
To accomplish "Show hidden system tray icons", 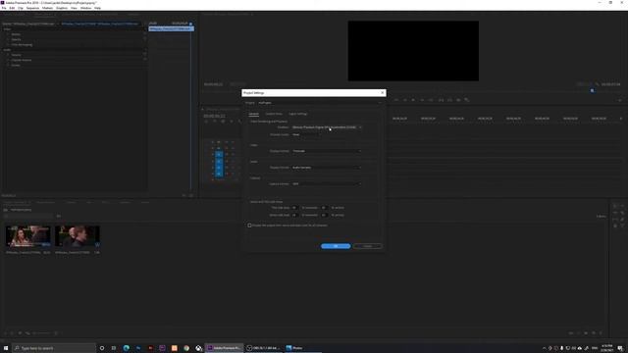I will (544, 348).
